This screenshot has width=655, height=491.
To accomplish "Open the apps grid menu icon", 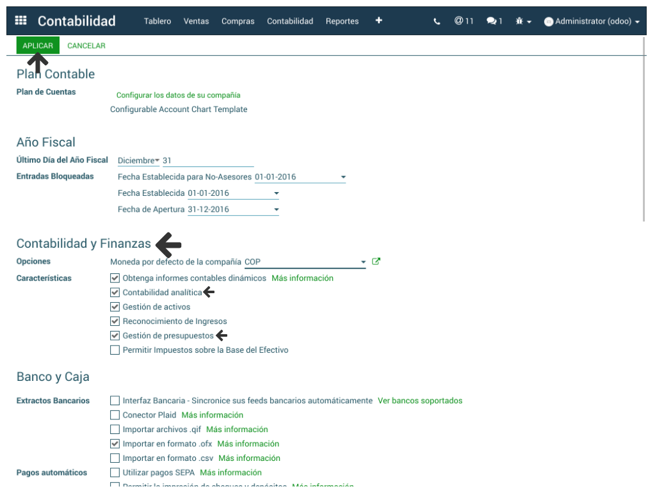I will tap(21, 20).
